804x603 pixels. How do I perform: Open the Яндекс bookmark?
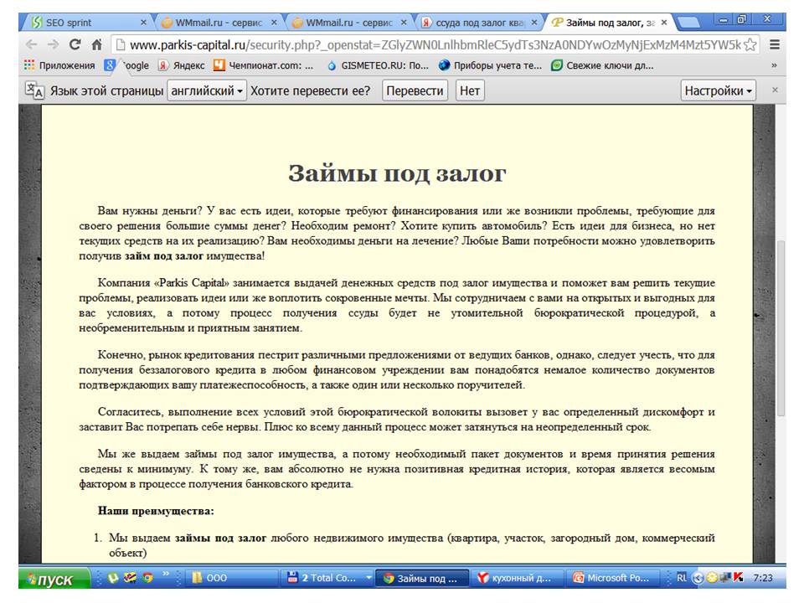point(182,65)
